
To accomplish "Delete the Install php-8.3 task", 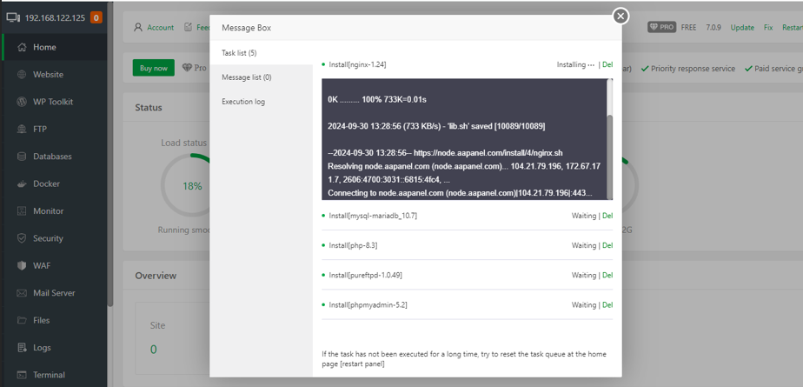I will (607, 245).
